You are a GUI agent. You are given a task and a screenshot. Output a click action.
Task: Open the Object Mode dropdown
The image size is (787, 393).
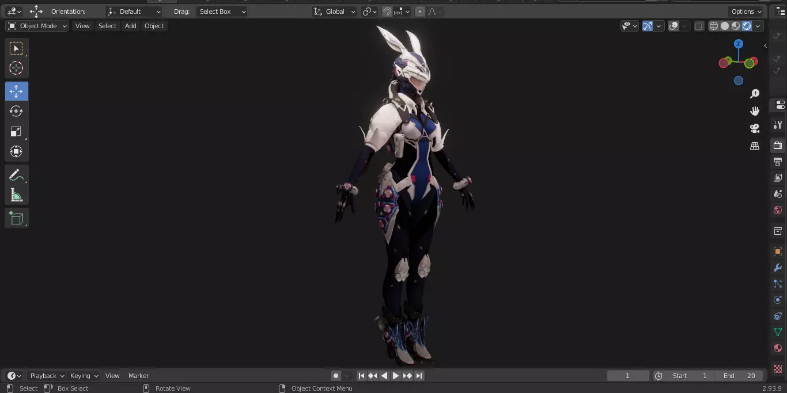click(37, 26)
